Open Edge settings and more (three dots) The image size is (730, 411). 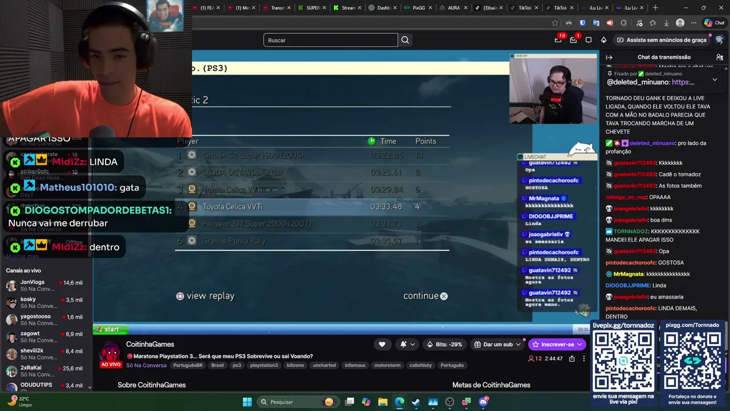pyautogui.click(x=693, y=23)
